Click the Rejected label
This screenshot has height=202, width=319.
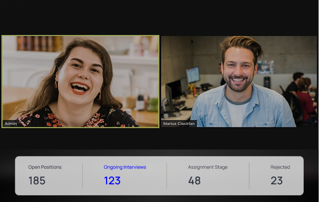point(280,167)
